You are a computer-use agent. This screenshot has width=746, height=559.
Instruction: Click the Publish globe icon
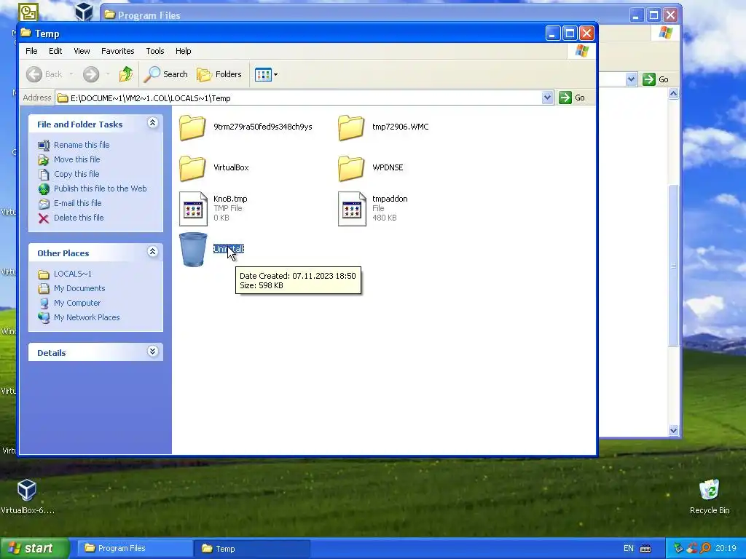(x=43, y=189)
